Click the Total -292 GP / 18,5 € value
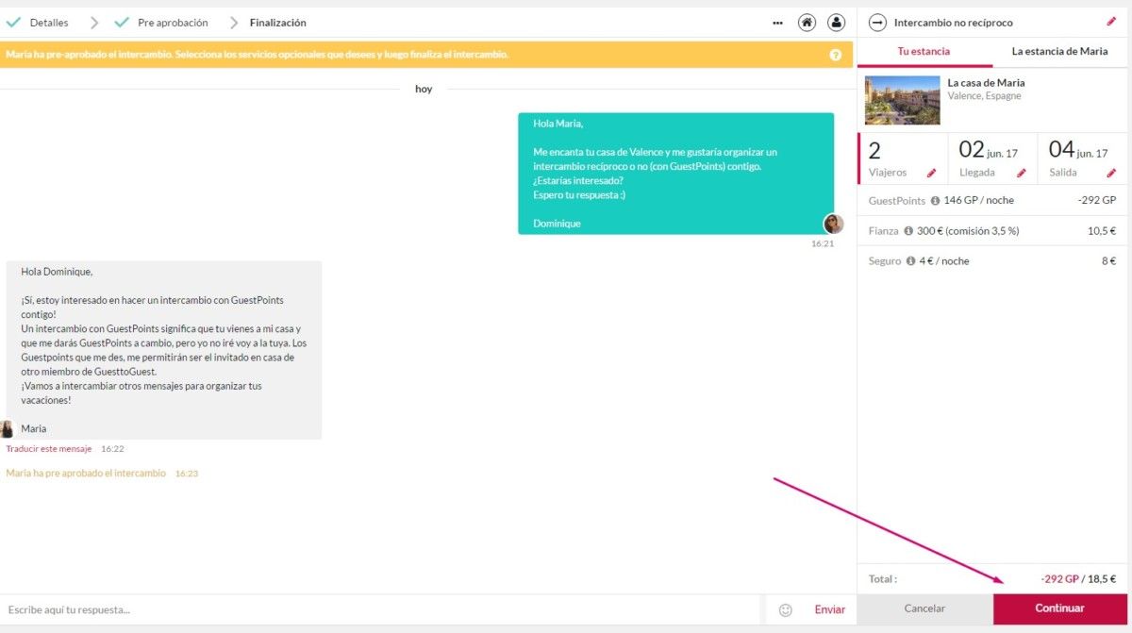The width and height of the screenshot is (1132, 633). coord(1078,579)
